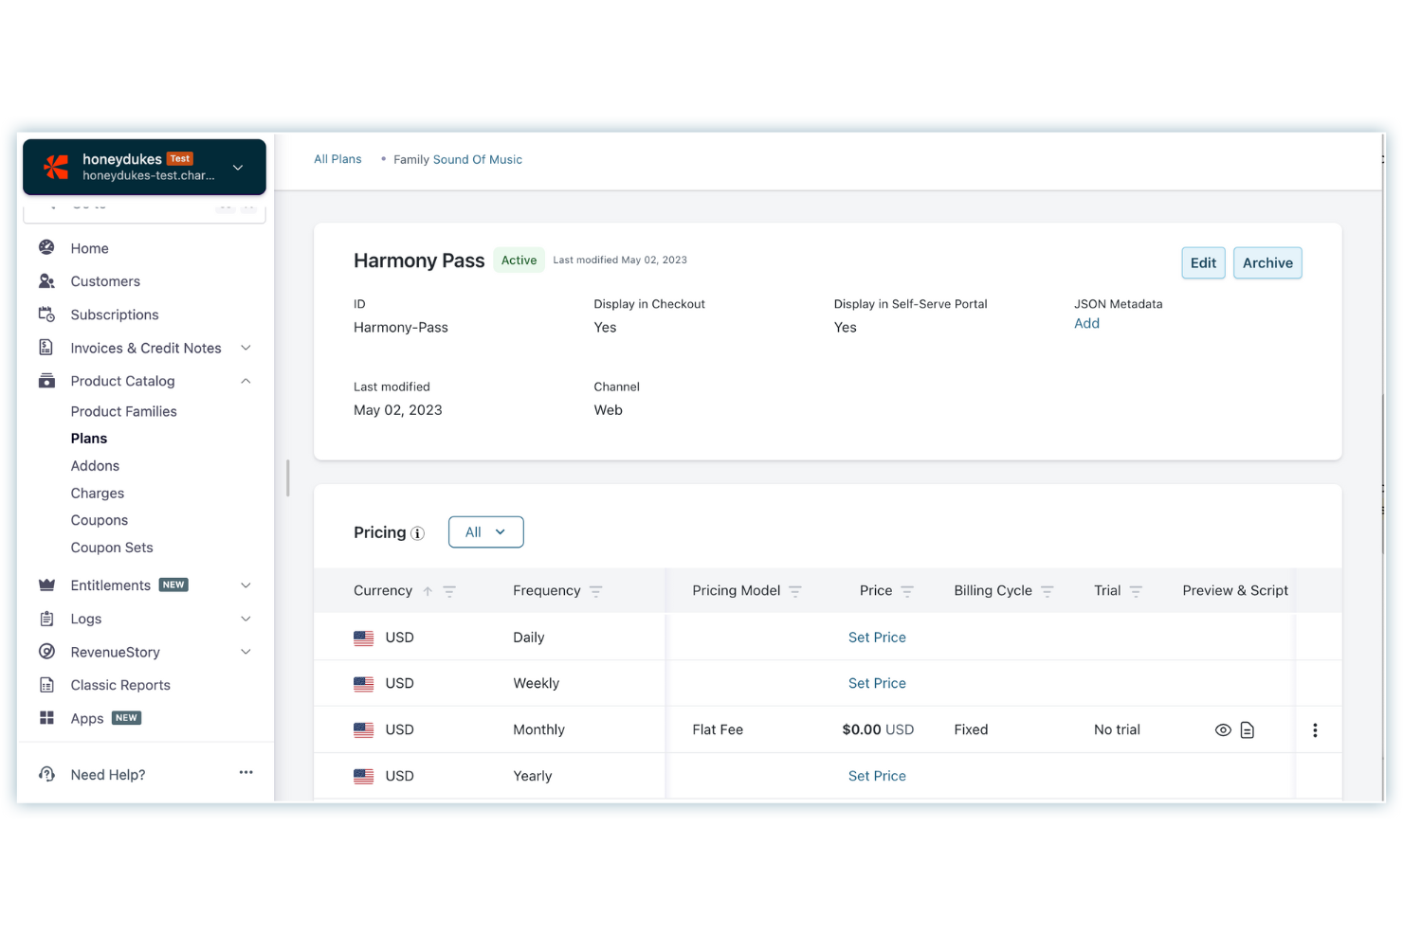1403x935 pixels.
Task: Click Set Price for Weekly
Action: click(x=877, y=683)
